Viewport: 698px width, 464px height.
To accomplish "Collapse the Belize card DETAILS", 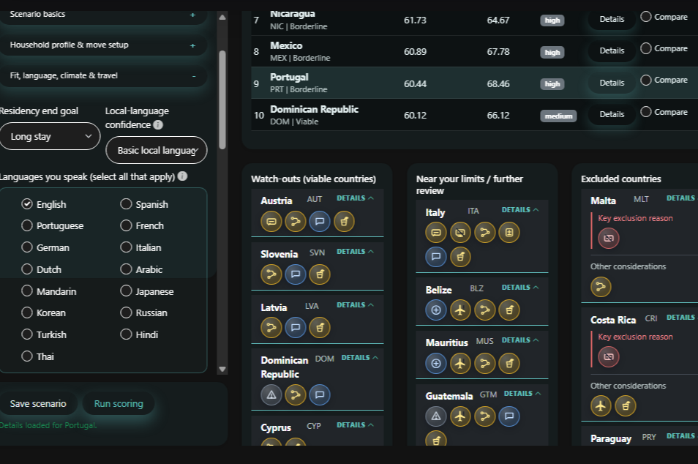I will click(520, 288).
